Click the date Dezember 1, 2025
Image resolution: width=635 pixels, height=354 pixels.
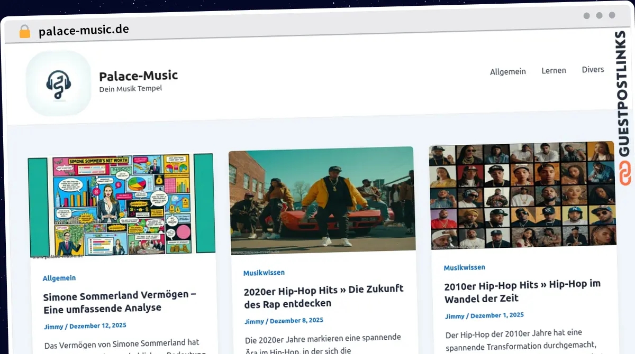click(497, 315)
